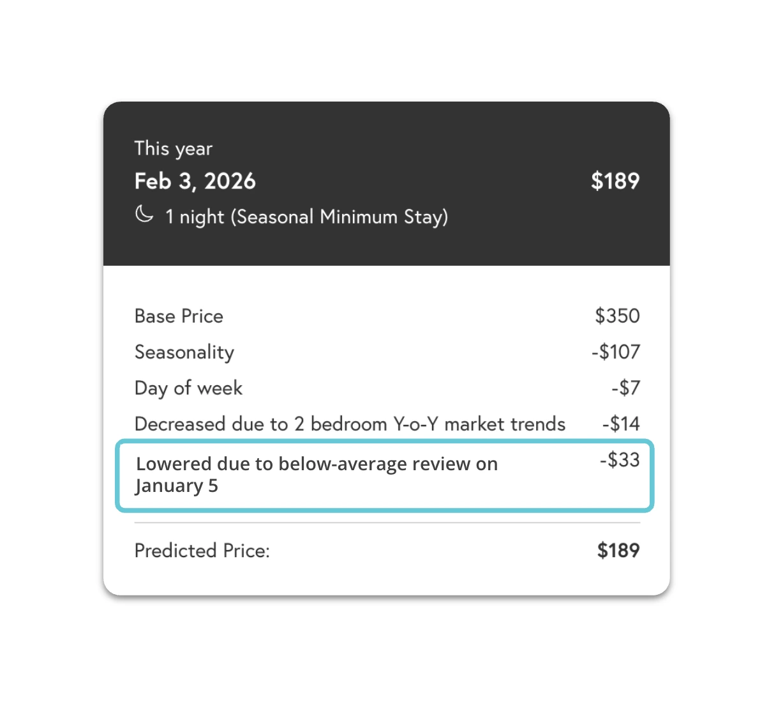This screenshot has height=713, width=776.
Task: Select the This year label
Action: [173, 148]
